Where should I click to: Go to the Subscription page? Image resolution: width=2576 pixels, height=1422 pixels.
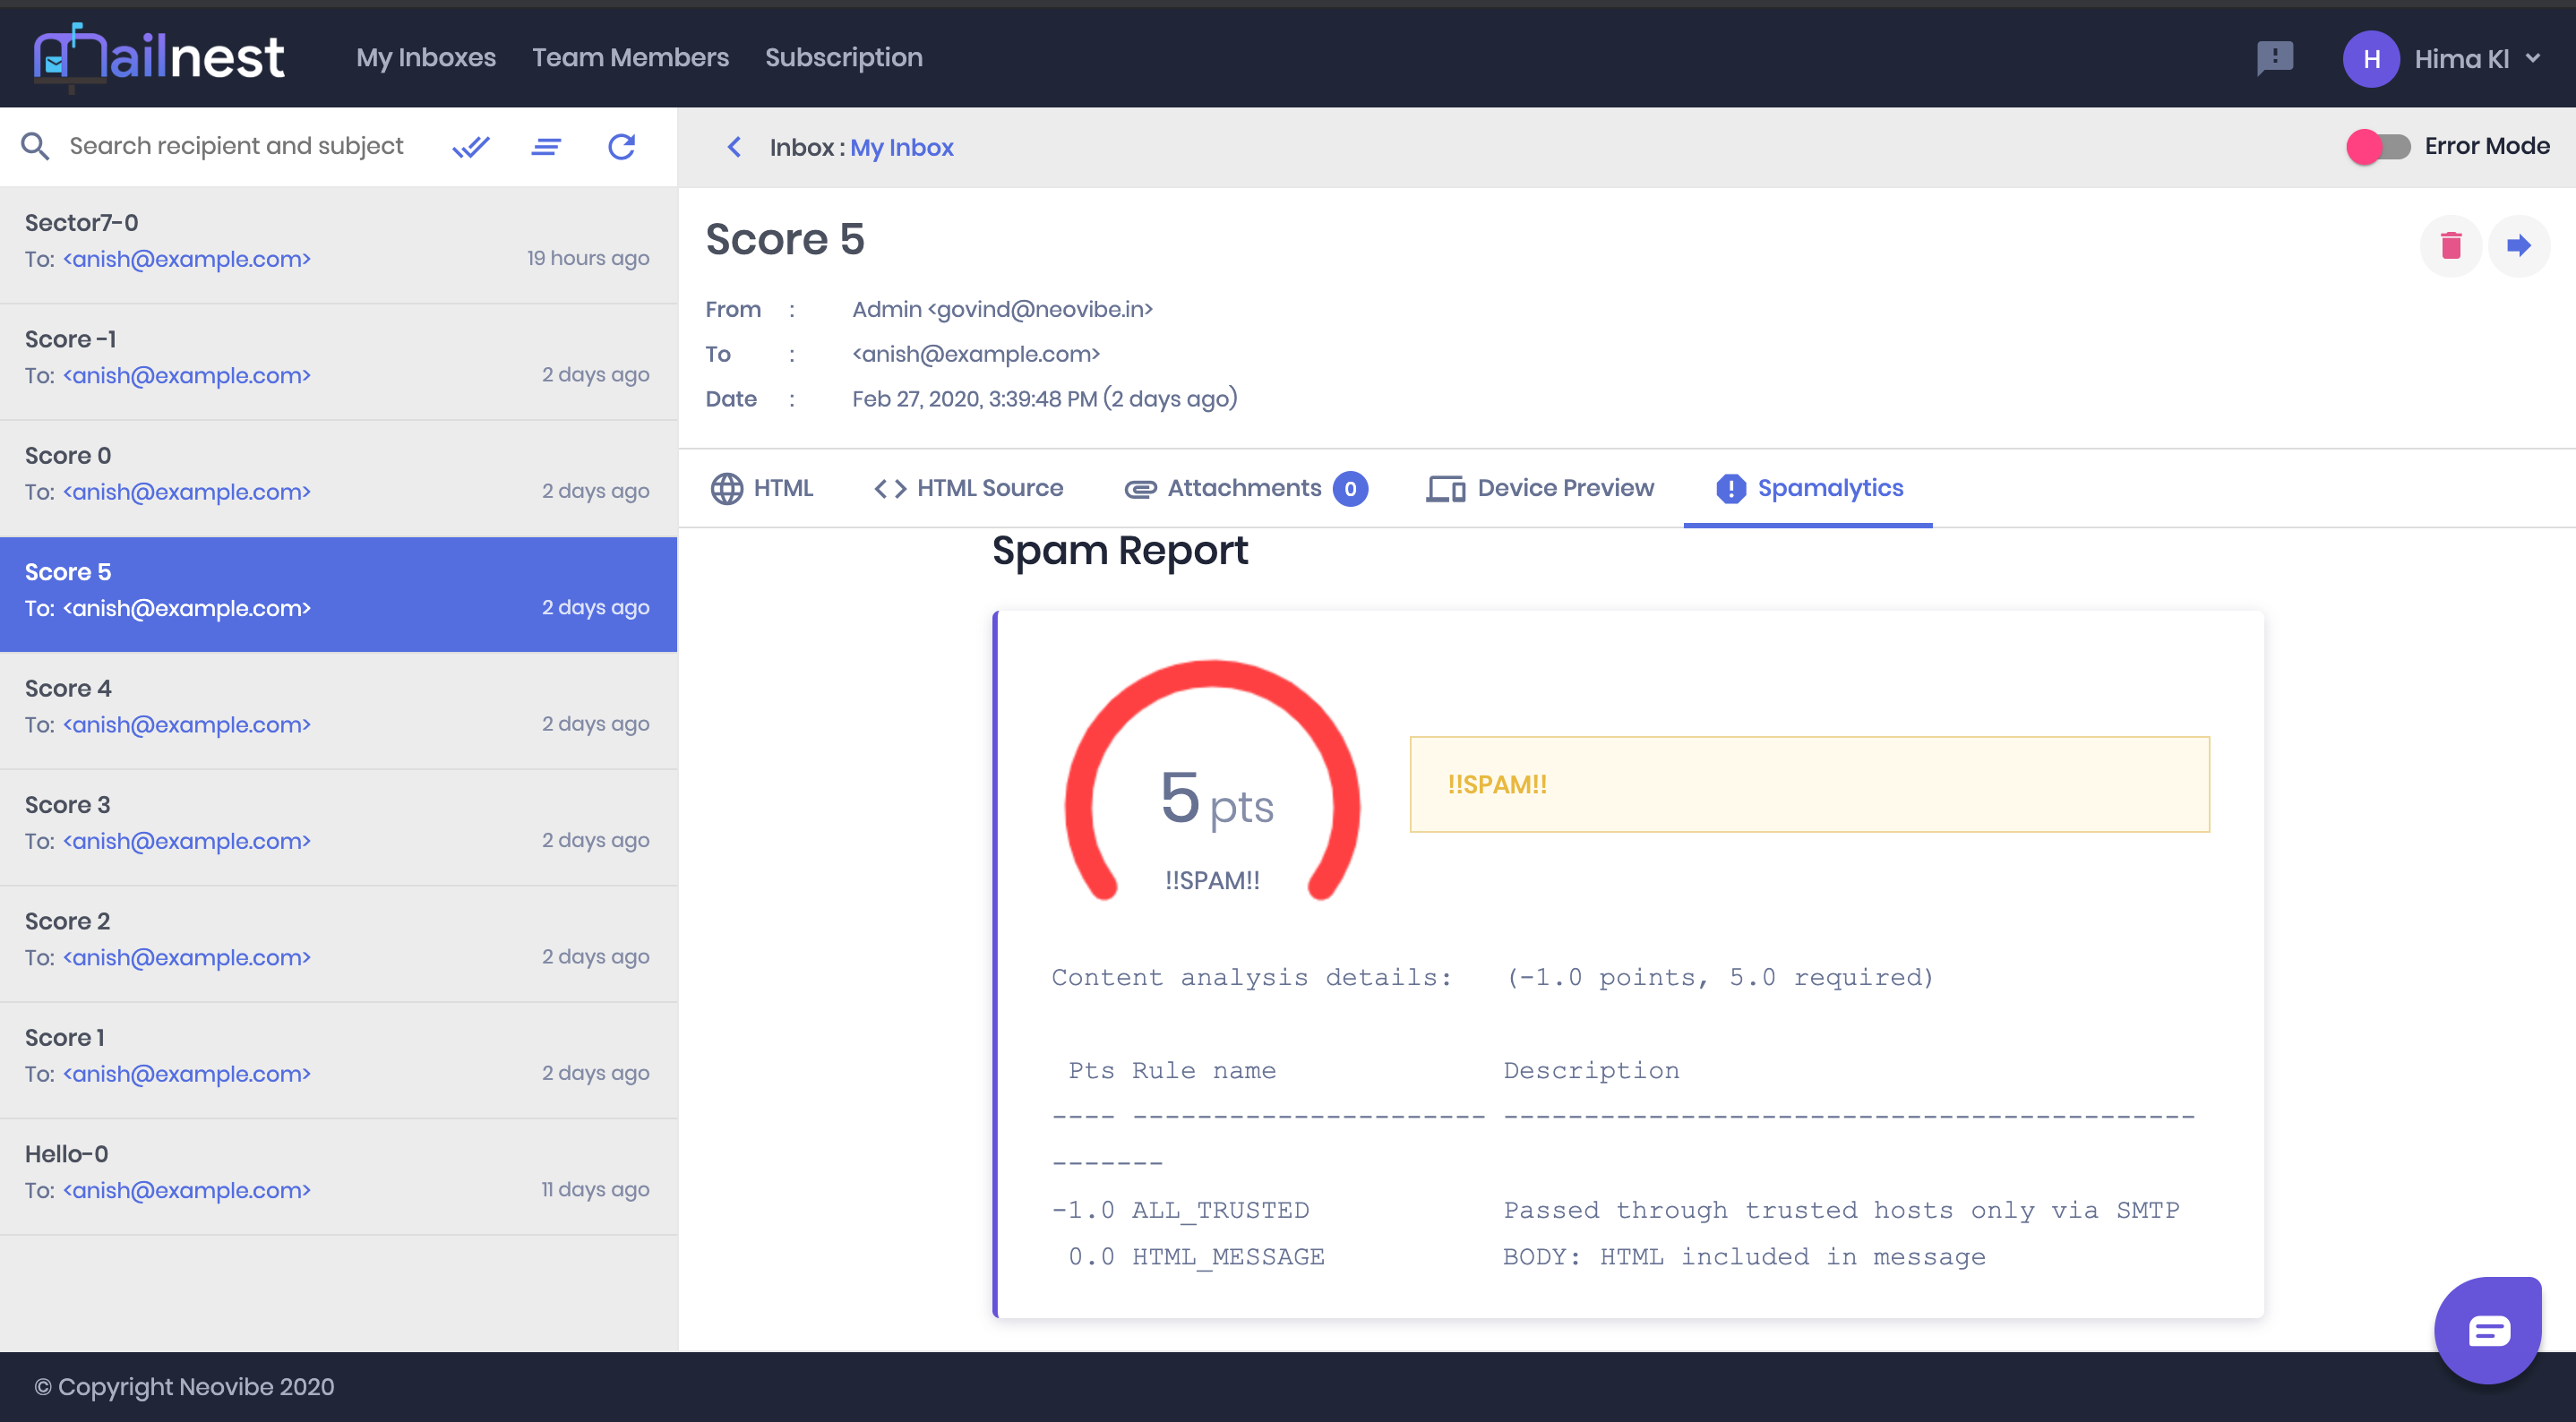click(843, 58)
